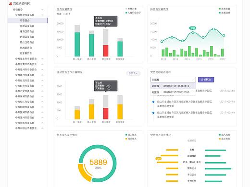Toggle 流入党员 legend in the horizontal bar panel
Screen dimensions: 250x187
point(225,135)
